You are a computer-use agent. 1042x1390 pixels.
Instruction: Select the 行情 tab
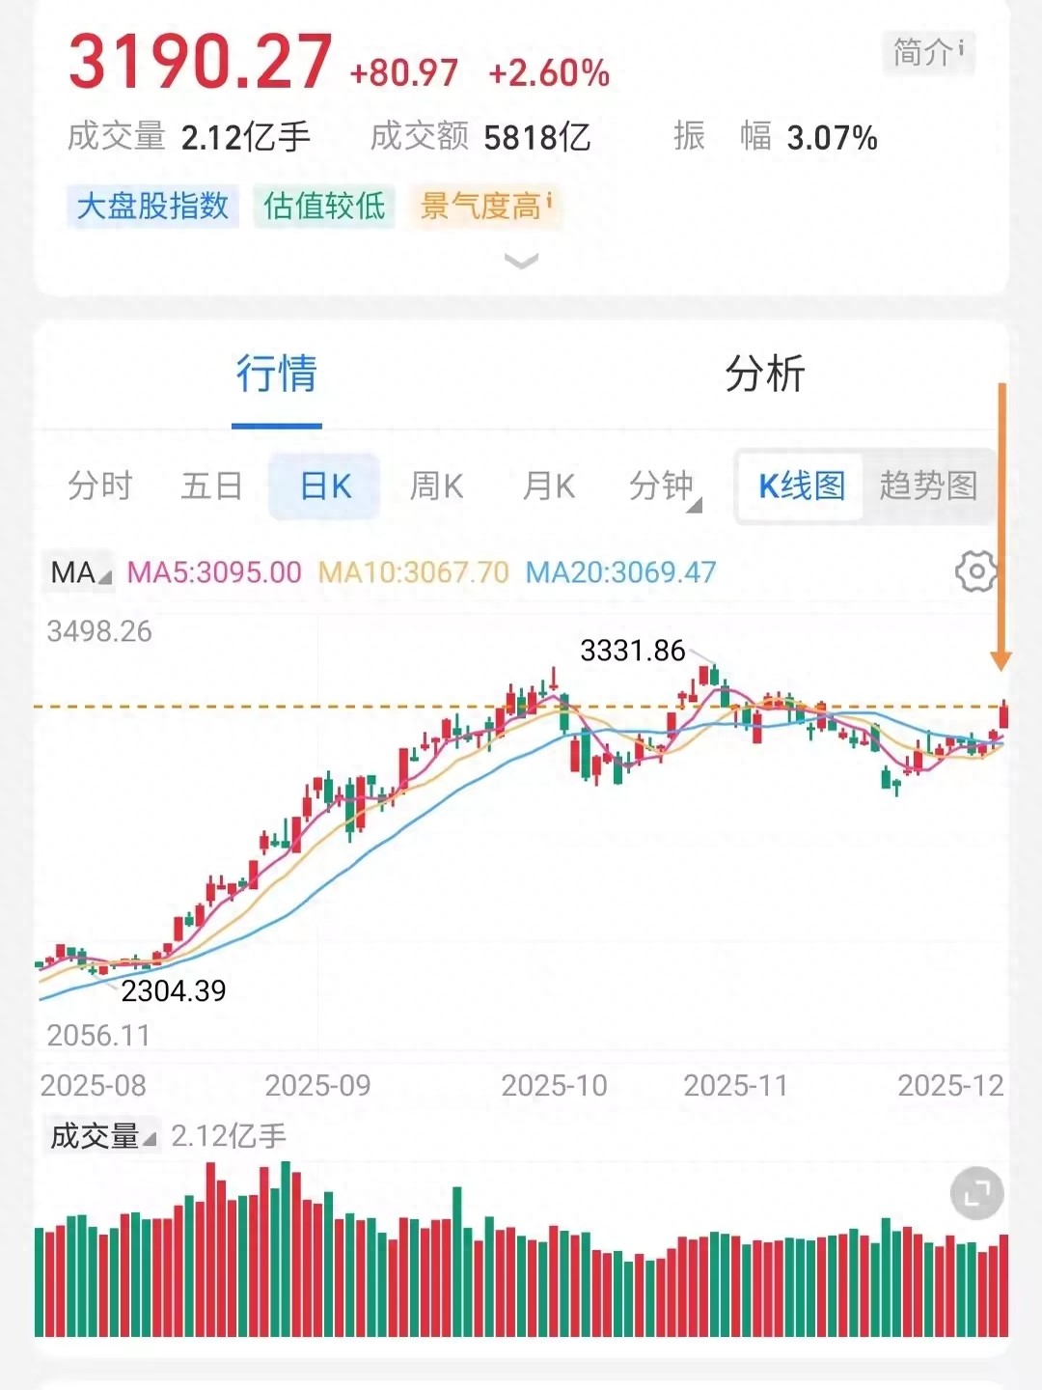[277, 375]
